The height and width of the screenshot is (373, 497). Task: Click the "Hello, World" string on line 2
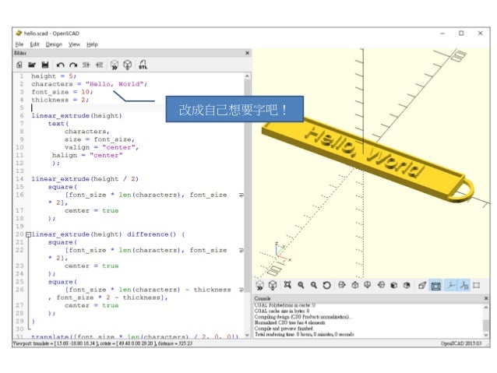point(115,84)
